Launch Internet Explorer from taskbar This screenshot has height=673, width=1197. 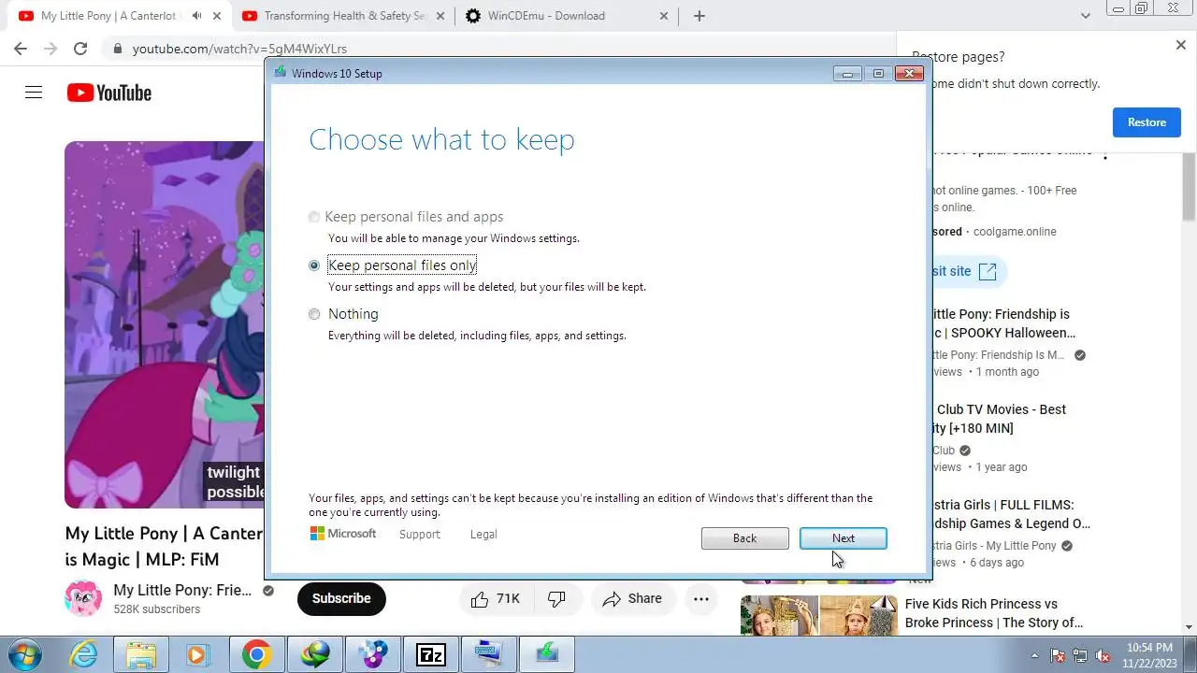(x=84, y=655)
